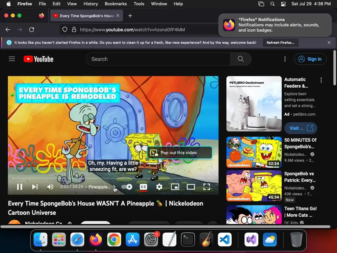
Task: Open ad options three-dot menu
Action: 321,80
